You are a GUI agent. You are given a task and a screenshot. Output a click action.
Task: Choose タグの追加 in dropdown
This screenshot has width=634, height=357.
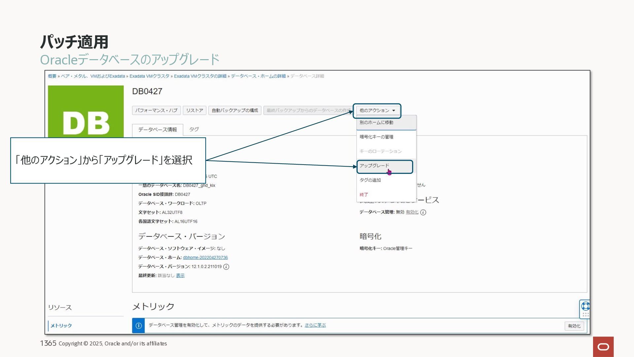coord(370,180)
